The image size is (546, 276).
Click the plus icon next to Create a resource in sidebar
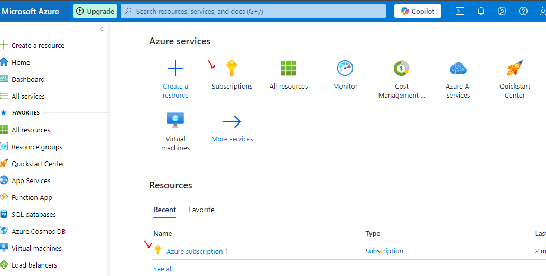4,45
